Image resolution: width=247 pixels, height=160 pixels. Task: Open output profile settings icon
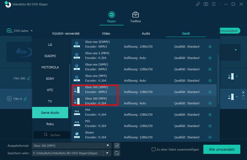click(117, 146)
